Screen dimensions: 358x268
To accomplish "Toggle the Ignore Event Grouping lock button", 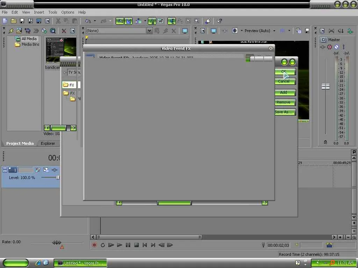I will click(x=161, y=21).
